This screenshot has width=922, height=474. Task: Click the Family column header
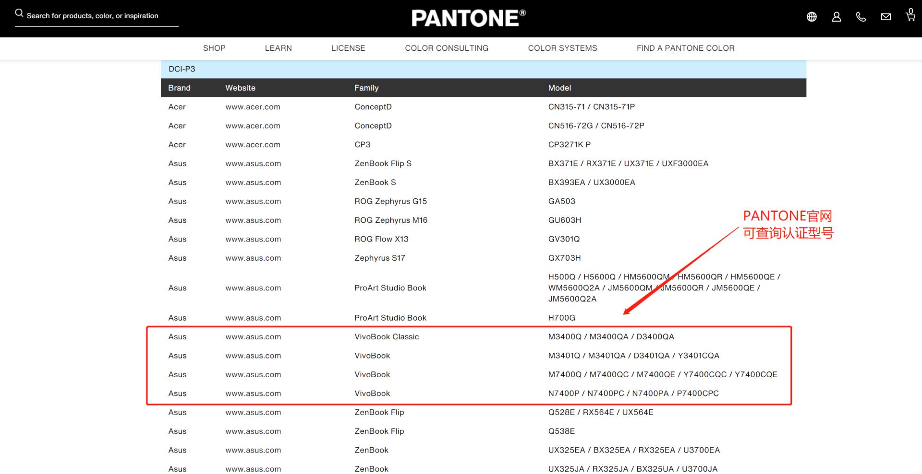coord(366,88)
